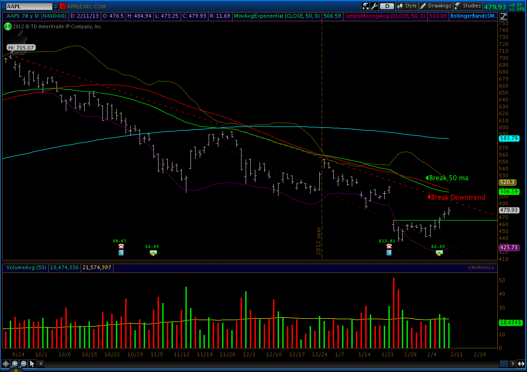Toggle the curve scale icon above price axis
Image resolution: width=527 pixels, height=372 pixels.
pos(503,16)
